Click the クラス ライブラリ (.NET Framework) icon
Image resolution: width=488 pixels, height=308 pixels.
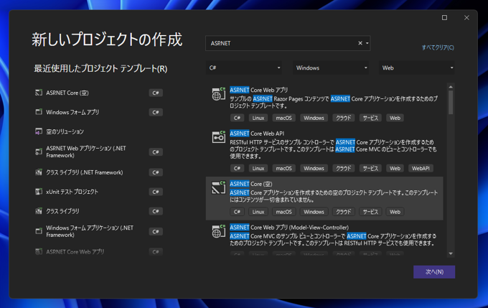[39, 172]
